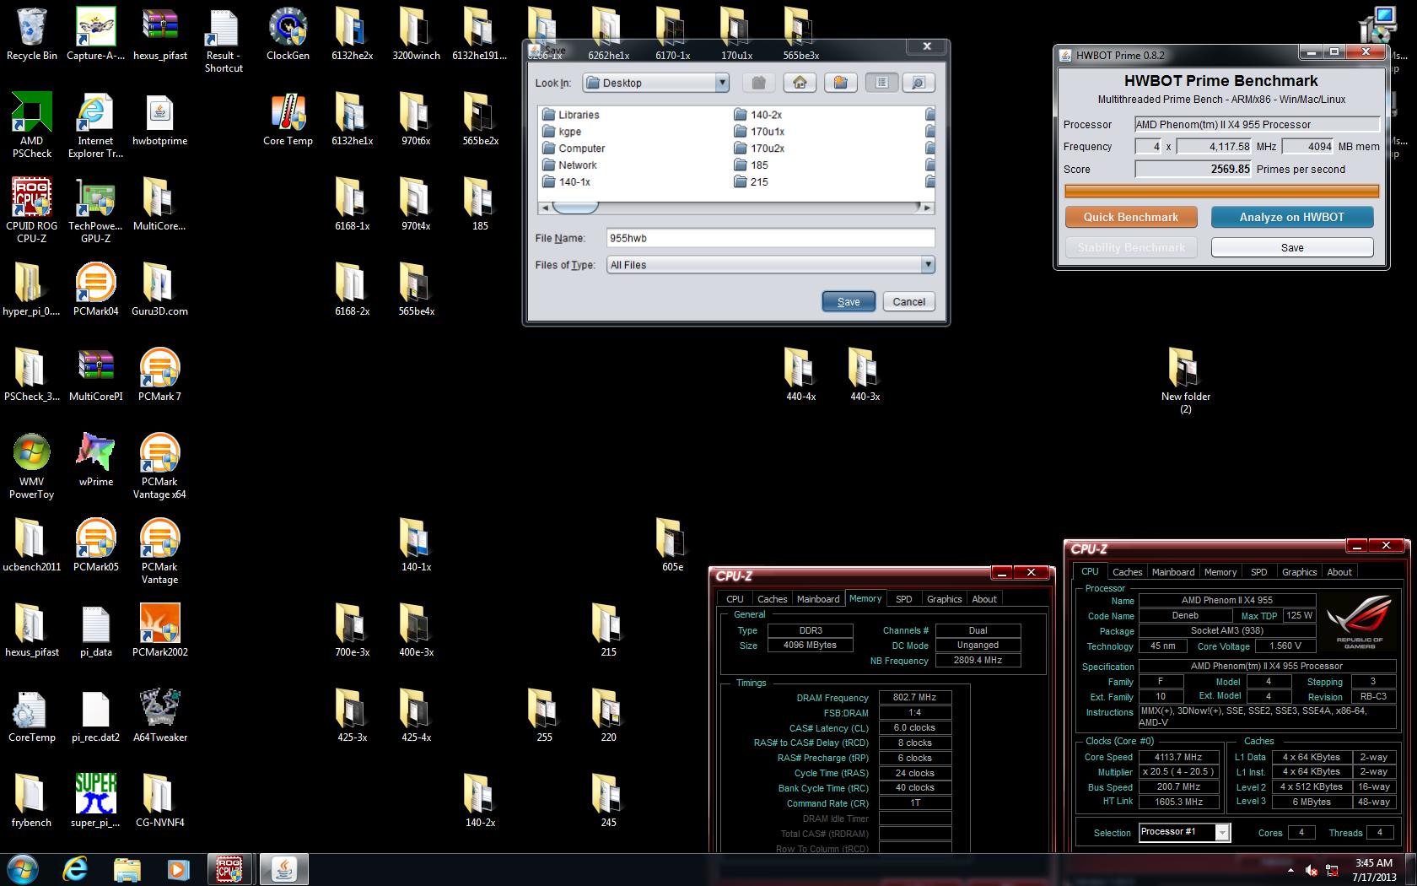Open Caches tab in right CPU-Z window
The image size is (1417, 886).
pos(1127,572)
